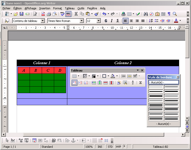This screenshot has width=191, height=150.
Task: Click the Copy icon
Action: tap(82, 14)
